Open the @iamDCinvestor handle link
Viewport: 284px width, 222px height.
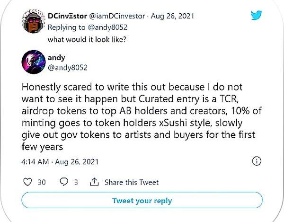(x=118, y=16)
